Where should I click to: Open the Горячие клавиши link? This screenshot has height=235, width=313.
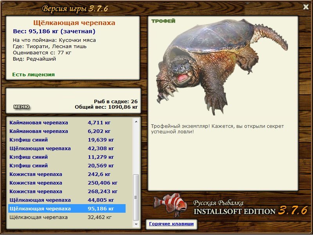tap(171, 224)
